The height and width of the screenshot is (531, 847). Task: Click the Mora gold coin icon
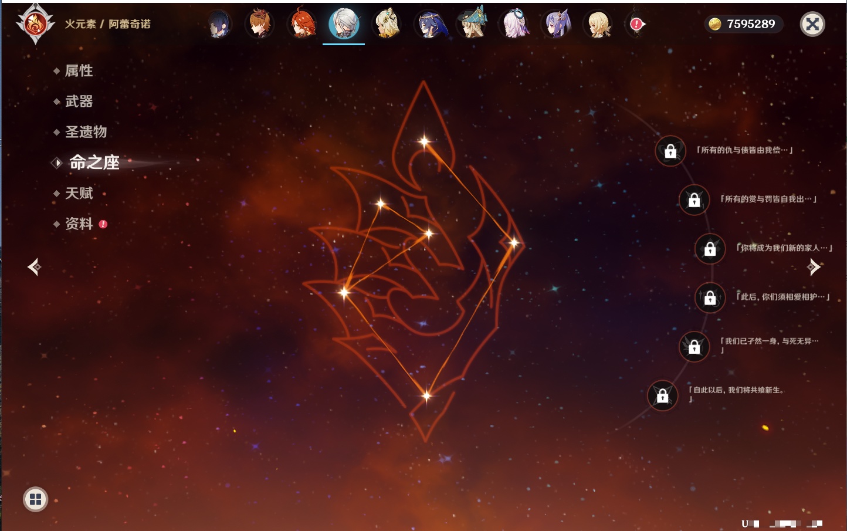(714, 24)
